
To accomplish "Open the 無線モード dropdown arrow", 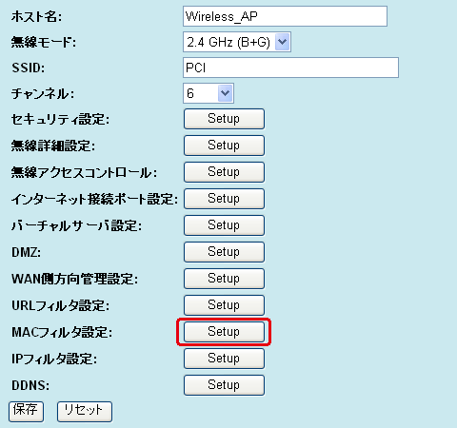I will click(282, 42).
